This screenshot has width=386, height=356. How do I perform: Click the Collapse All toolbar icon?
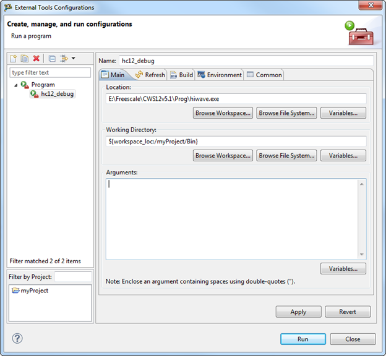(x=52, y=59)
